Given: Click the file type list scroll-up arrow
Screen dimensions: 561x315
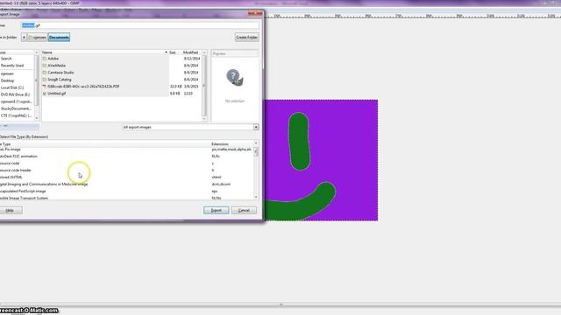Looking at the screenshot, I should [256, 143].
